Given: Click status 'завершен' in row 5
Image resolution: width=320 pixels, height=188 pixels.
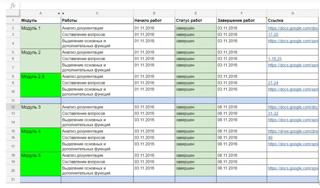Looking at the screenshot, I should (x=185, y=52).
